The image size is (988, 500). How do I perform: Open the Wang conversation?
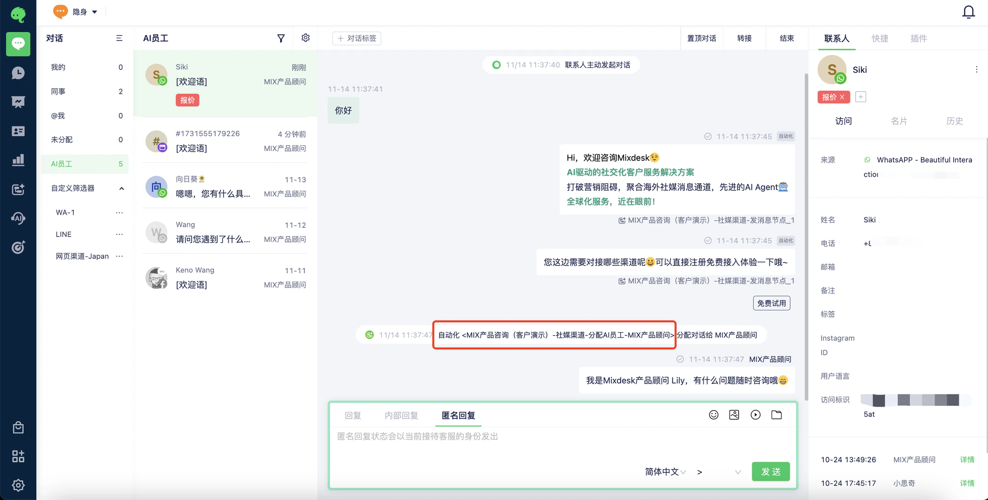coord(225,232)
